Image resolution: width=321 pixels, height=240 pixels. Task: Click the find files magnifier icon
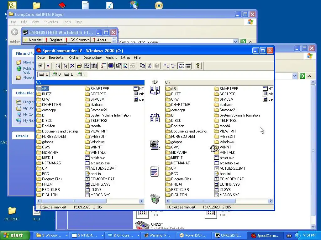[125, 66]
